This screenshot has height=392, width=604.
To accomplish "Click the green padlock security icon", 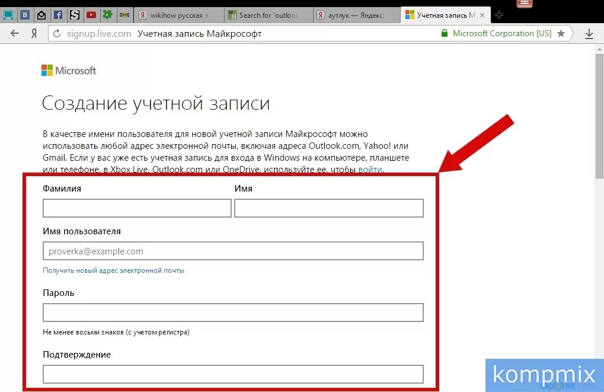I will (x=444, y=33).
